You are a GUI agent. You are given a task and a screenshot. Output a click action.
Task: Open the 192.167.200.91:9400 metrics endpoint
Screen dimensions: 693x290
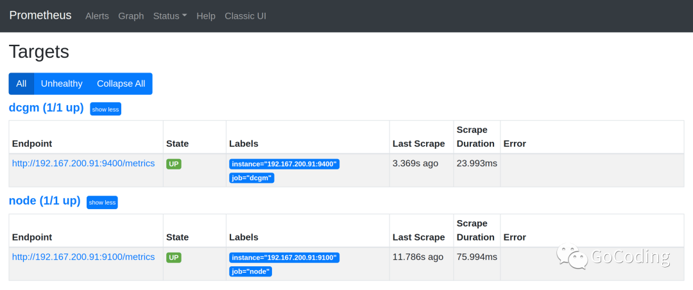pos(83,164)
